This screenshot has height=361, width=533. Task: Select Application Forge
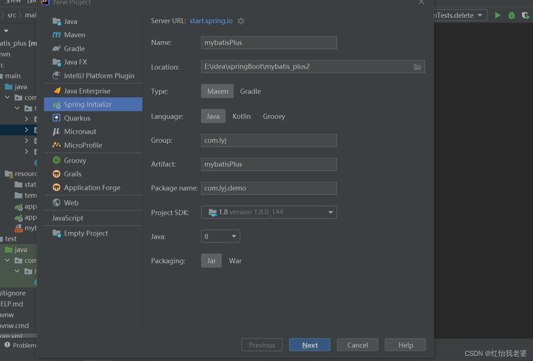[x=93, y=188]
